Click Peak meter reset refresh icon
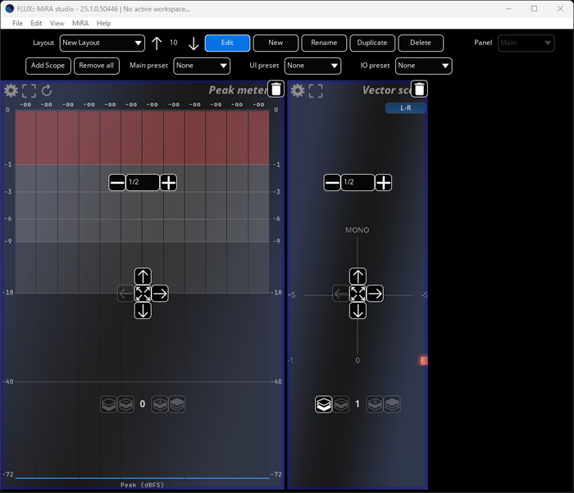The width and height of the screenshot is (574, 493). 47,90
